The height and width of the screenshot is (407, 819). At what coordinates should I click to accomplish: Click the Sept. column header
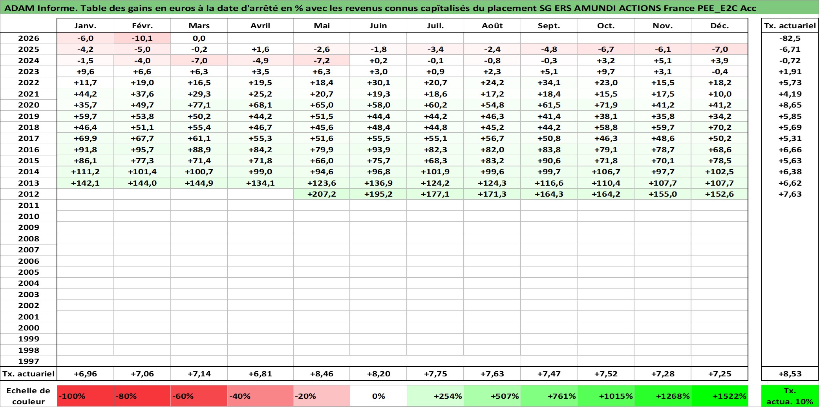pyautogui.click(x=549, y=26)
